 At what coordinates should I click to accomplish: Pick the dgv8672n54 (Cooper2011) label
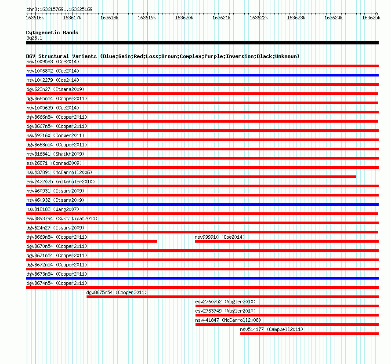(57, 265)
